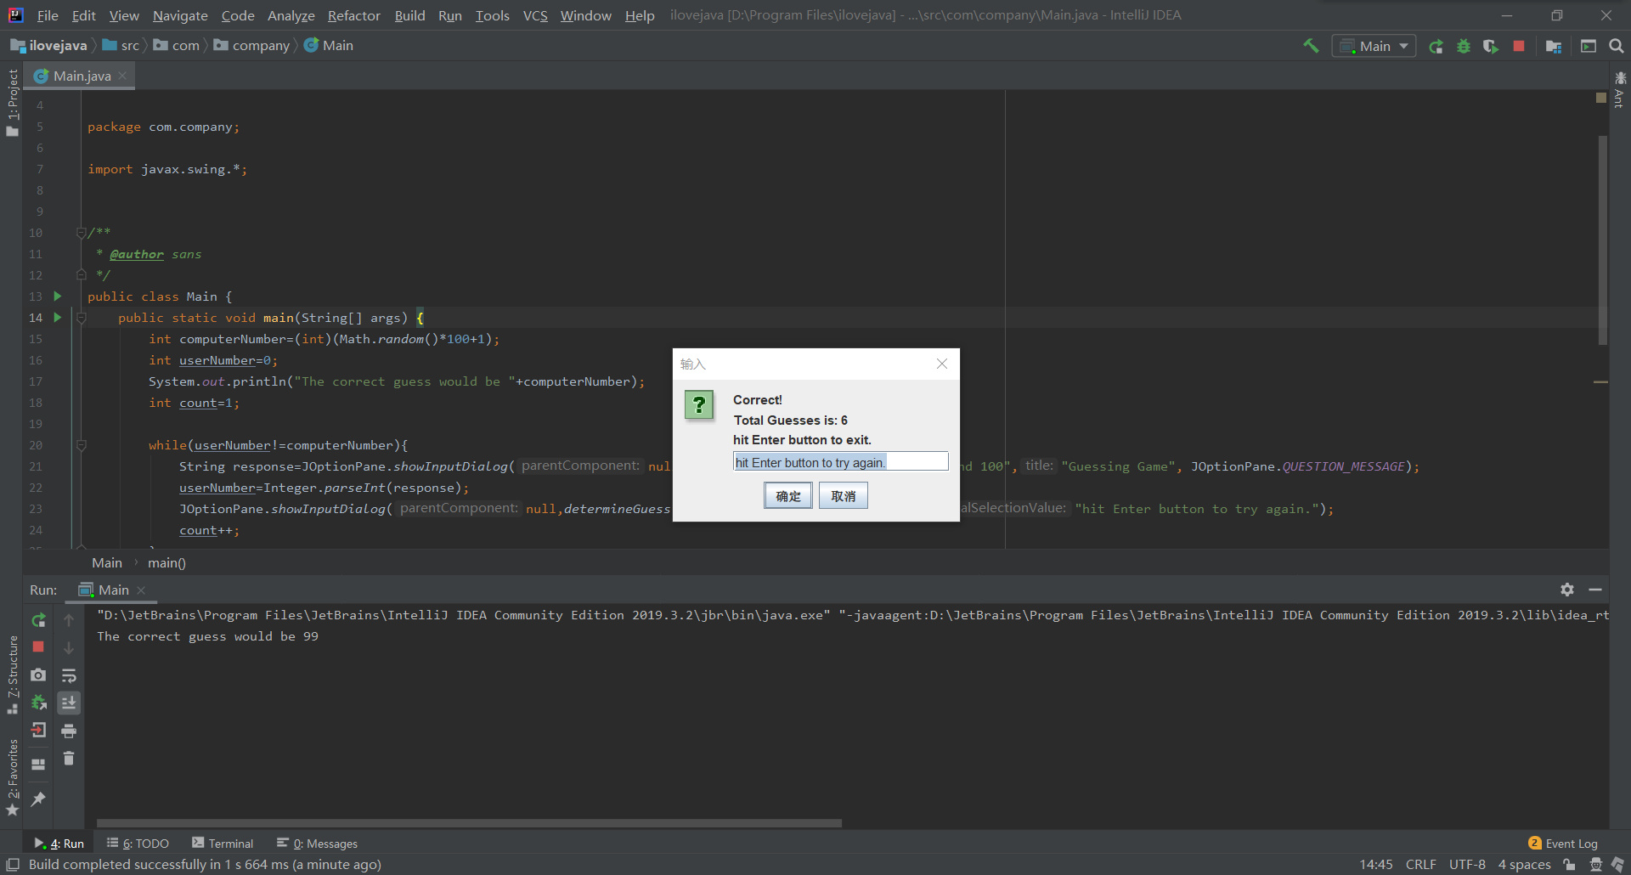Viewport: 1631px width, 875px height.
Task: Click the camera dump threads icon
Action: point(38,675)
